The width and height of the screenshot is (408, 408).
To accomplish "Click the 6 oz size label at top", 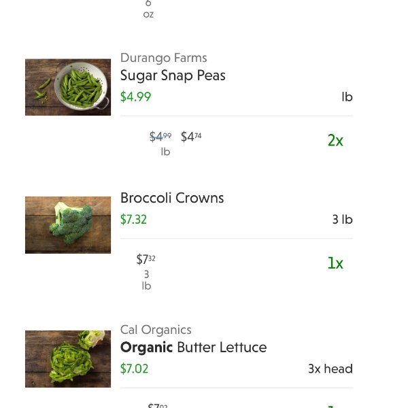I will tap(148, 9).
